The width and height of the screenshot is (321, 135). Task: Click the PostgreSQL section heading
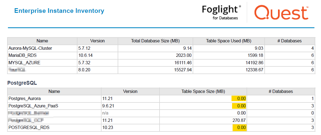(22, 83)
